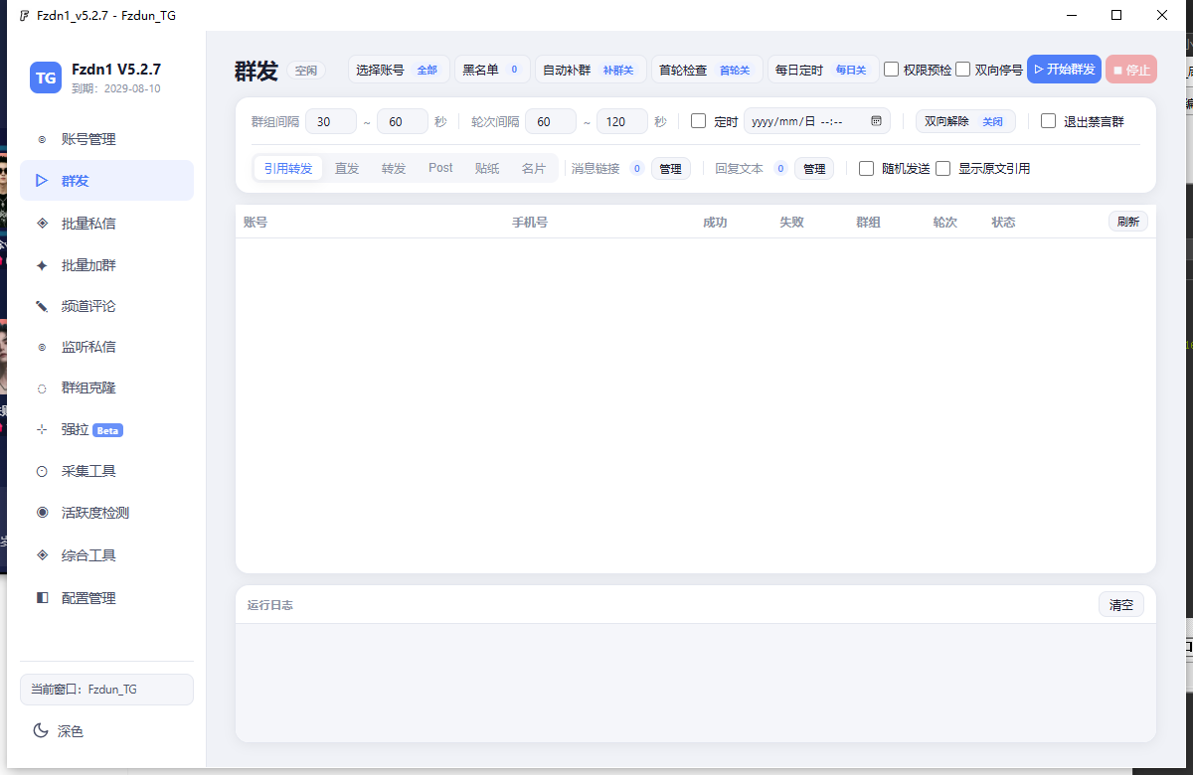Click 管理 next to 消息链接
The height and width of the screenshot is (775, 1193).
pos(671,169)
